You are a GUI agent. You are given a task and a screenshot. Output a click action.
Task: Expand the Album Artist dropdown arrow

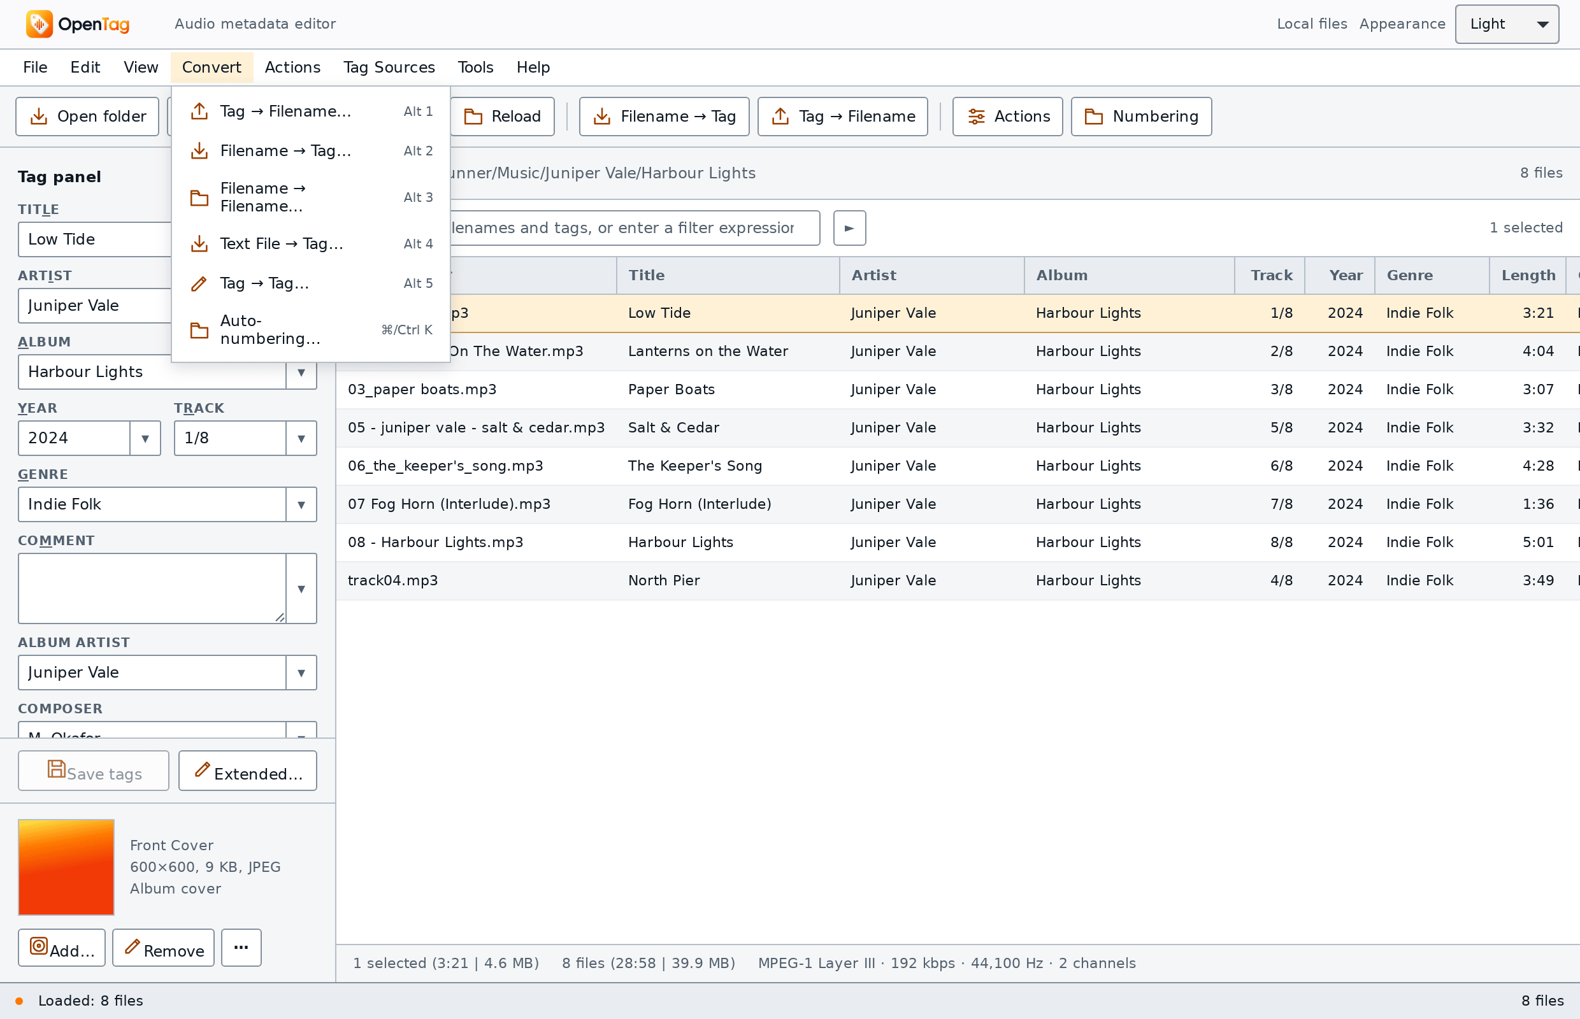point(301,673)
